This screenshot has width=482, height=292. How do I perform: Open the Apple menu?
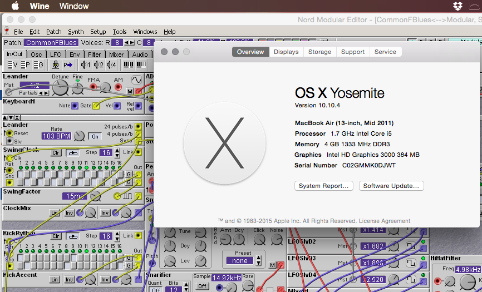click(x=15, y=6)
